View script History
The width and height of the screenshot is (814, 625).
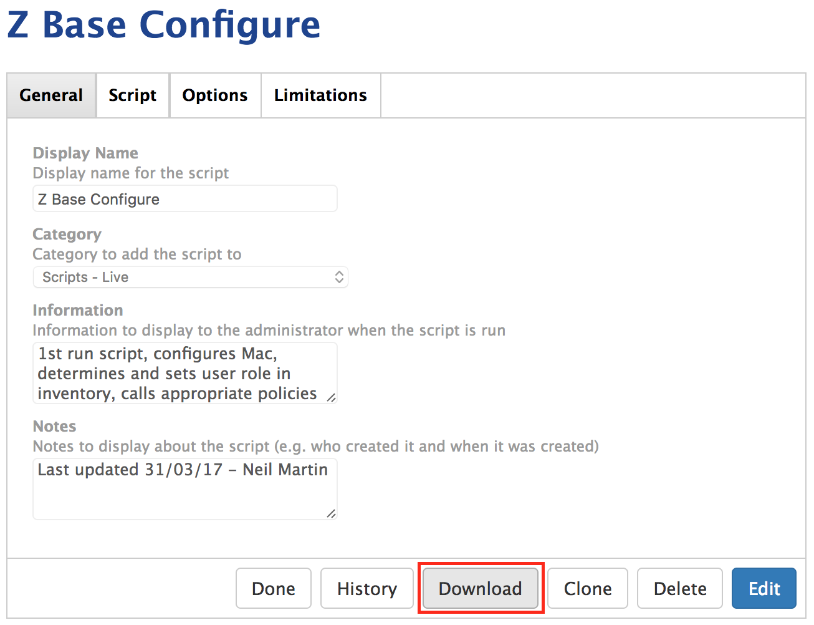pyautogui.click(x=366, y=588)
